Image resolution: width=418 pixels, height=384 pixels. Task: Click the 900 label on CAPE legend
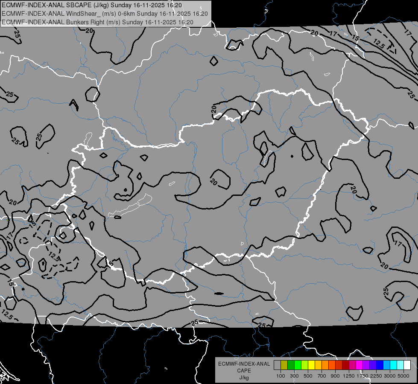pyautogui.click(x=335, y=376)
